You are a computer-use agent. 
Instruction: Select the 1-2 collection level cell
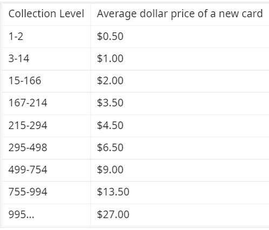pos(46,37)
